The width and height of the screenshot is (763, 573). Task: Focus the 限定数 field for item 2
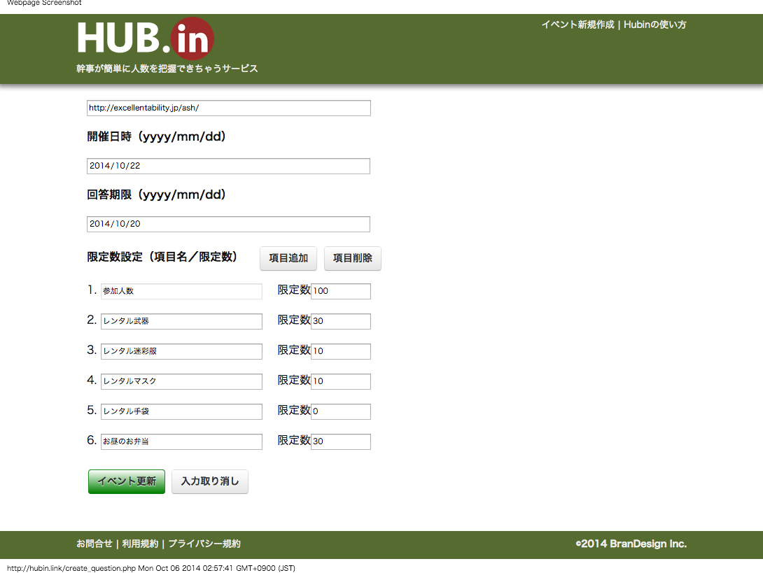(x=340, y=321)
